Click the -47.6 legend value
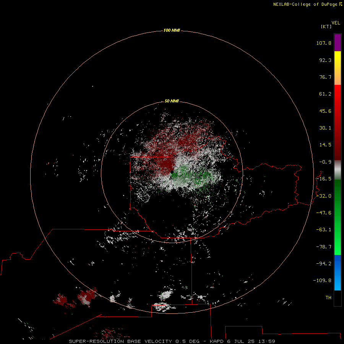This screenshot has width=344, height=344. (324, 213)
